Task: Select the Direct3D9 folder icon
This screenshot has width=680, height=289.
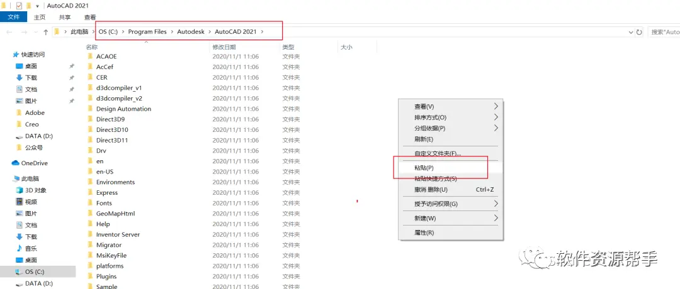Action: (x=90, y=119)
